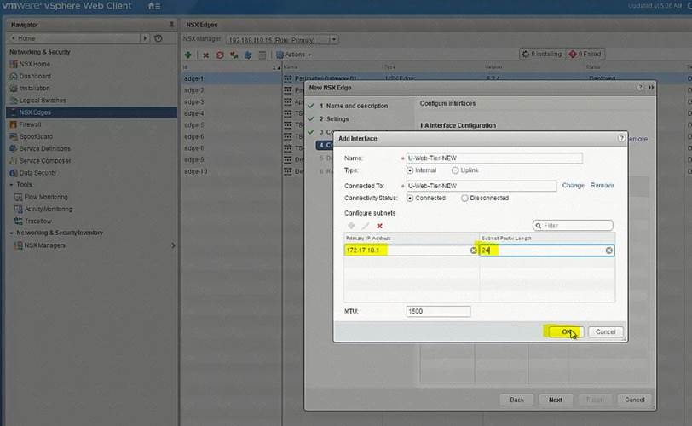Choose the Disconnected connectivity status
Image resolution: width=692 pixels, height=426 pixels.
(464, 198)
